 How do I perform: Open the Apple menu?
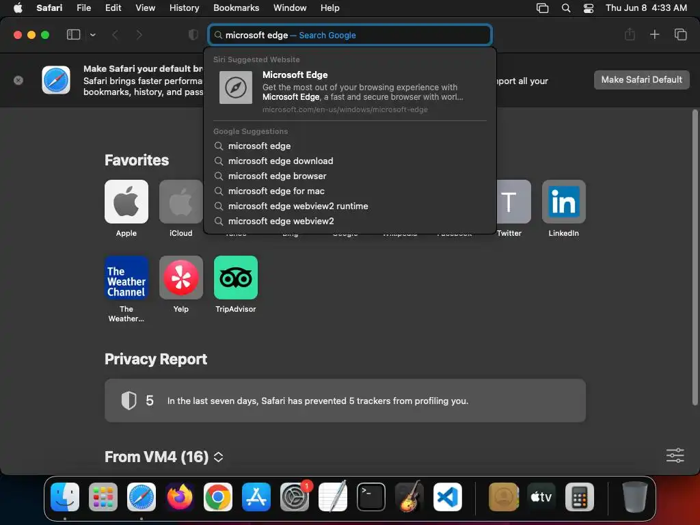tap(18, 8)
